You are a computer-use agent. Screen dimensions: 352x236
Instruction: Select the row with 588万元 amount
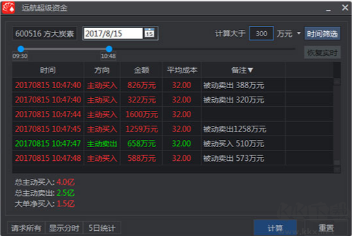pyautogui.click(x=172, y=158)
